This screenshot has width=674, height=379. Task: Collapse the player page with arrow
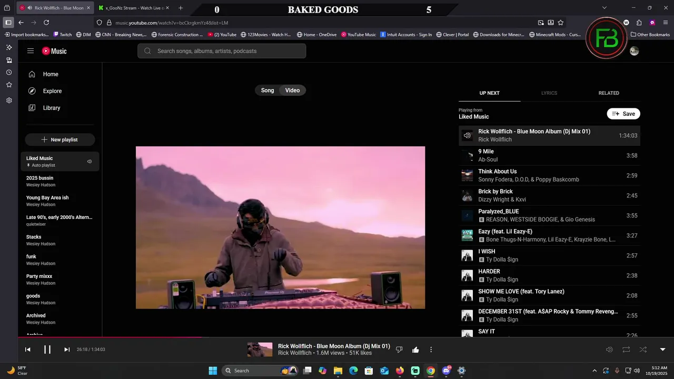[x=662, y=350]
